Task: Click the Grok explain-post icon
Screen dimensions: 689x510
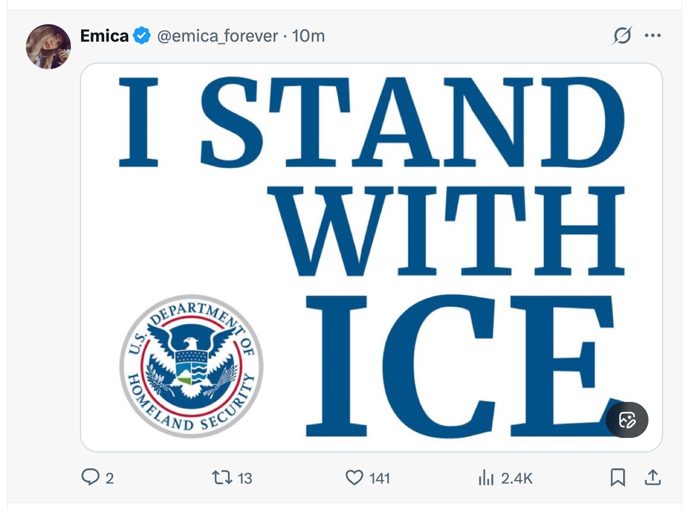Action: point(622,36)
